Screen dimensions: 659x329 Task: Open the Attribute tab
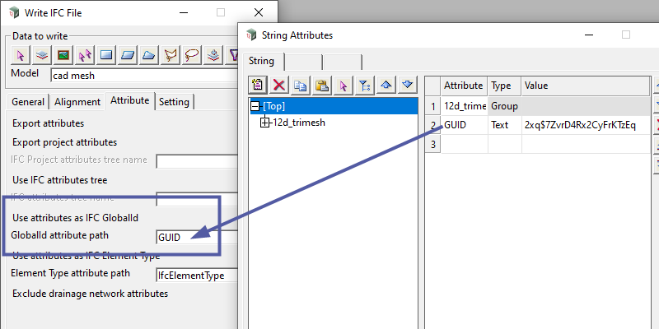(130, 100)
